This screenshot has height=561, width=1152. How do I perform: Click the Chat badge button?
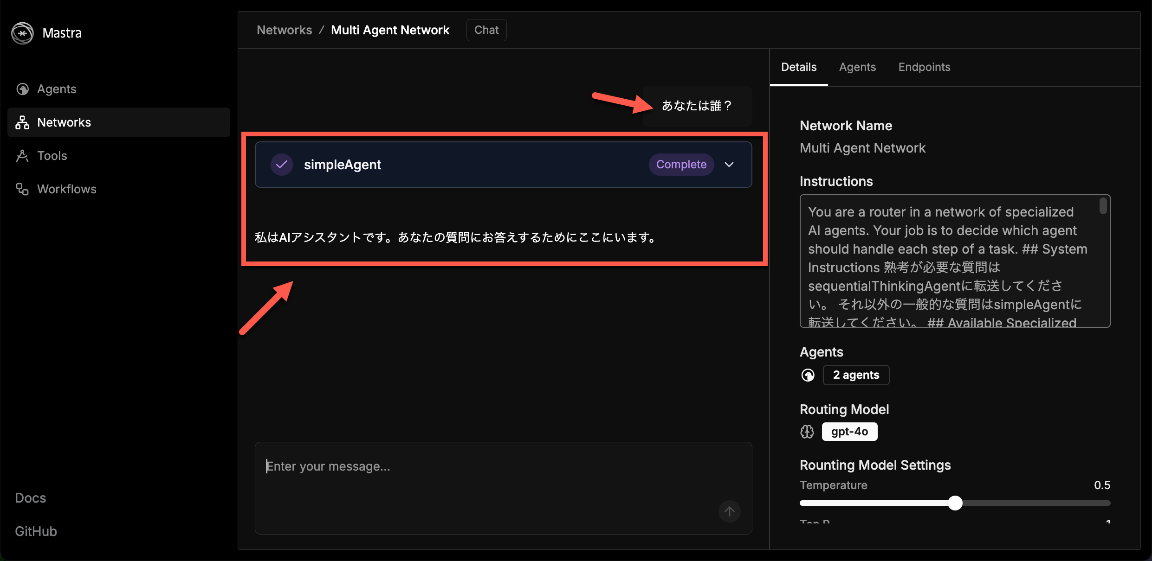pos(486,30)
